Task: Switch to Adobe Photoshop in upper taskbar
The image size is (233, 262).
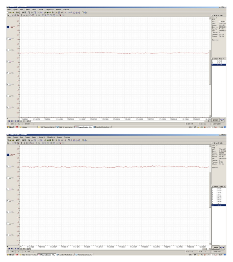Action: (x=102, y=127)
